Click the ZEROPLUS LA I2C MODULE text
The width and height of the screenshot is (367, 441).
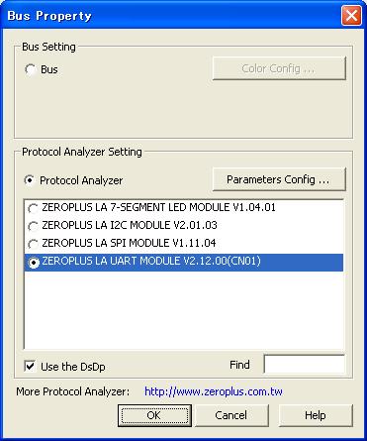(130, 225)
